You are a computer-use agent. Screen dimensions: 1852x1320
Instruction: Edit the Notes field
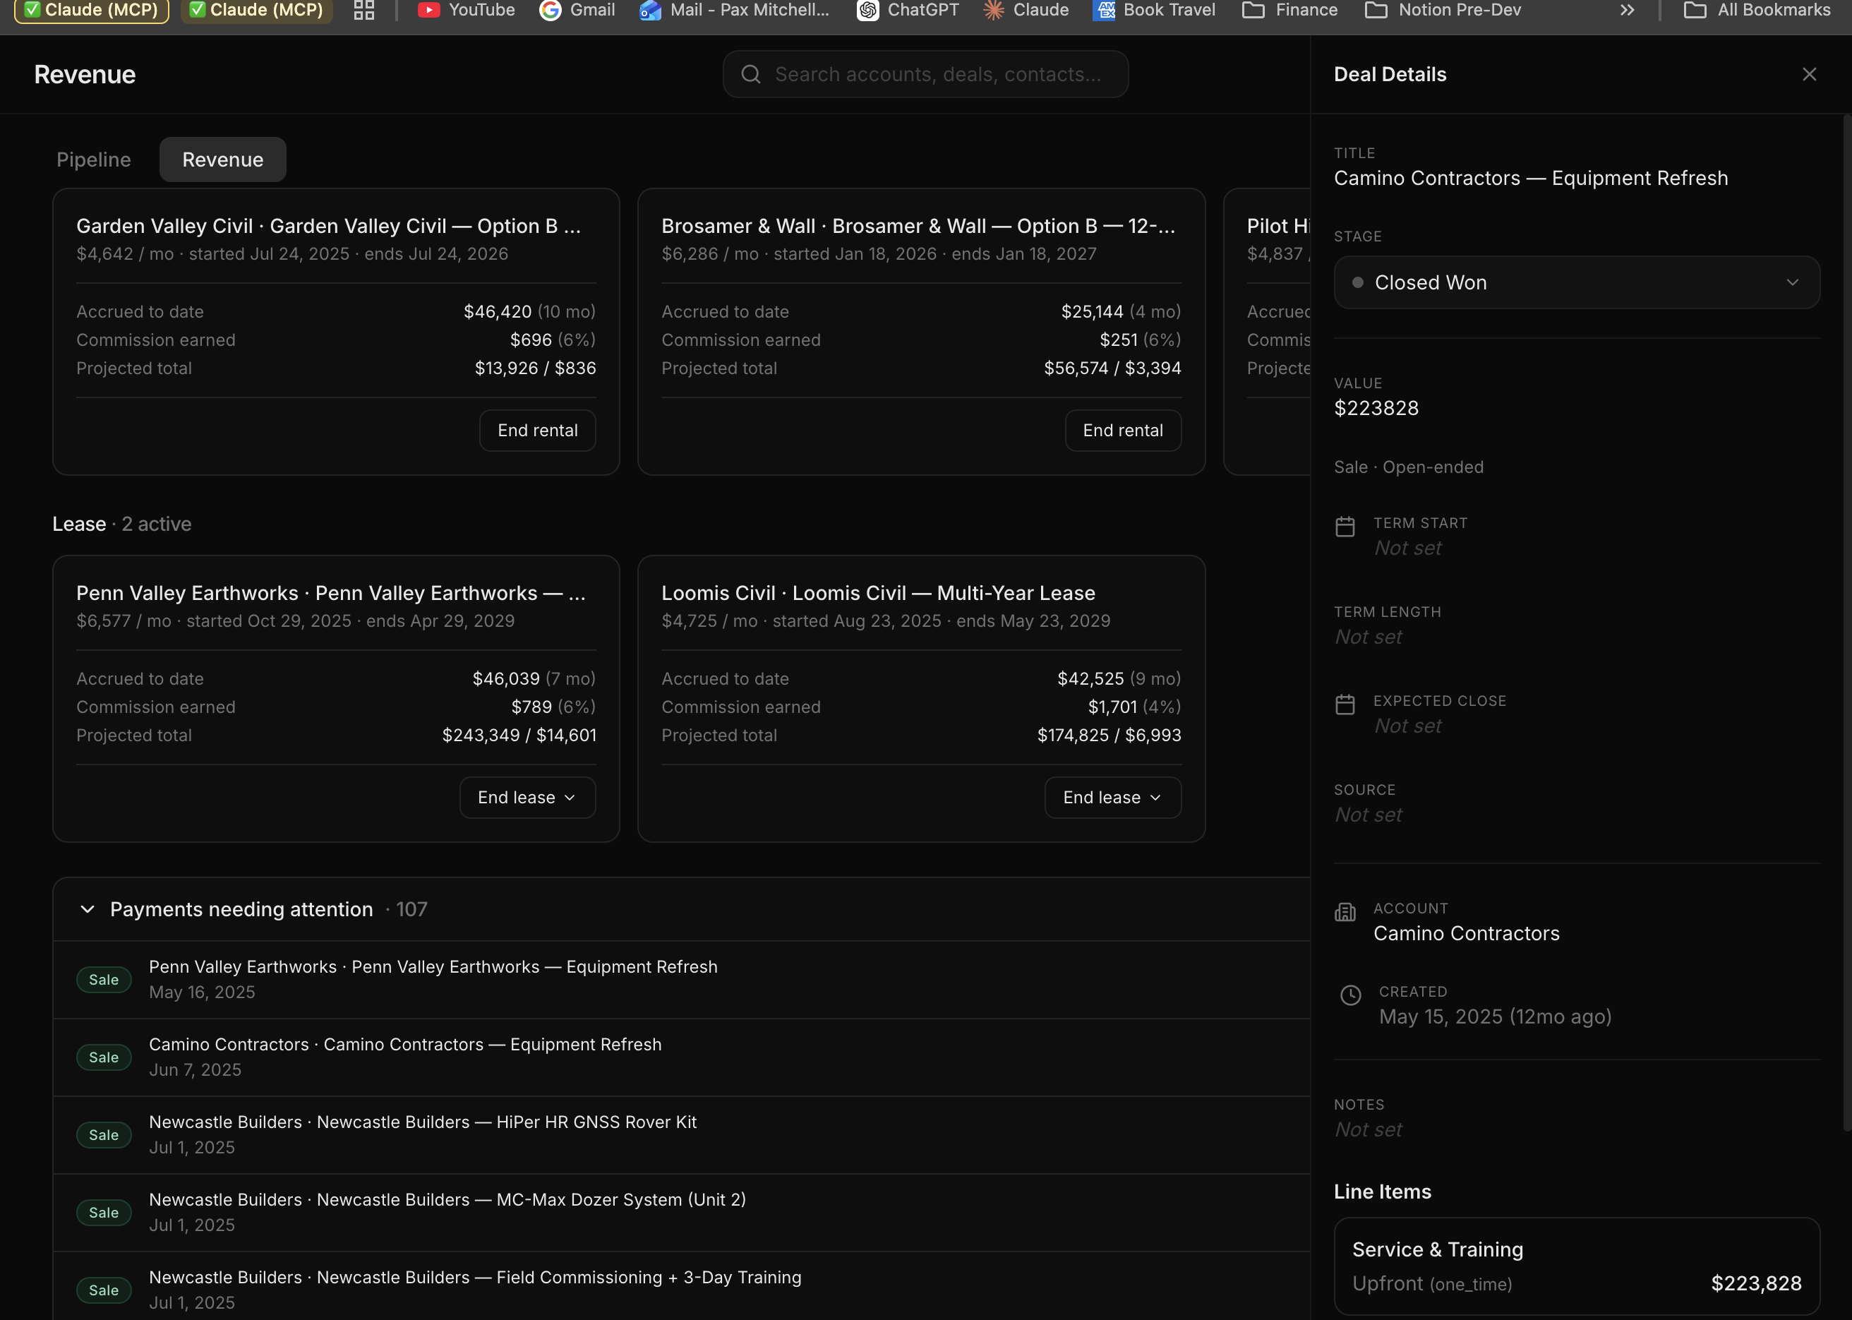click(1369, 1129)
